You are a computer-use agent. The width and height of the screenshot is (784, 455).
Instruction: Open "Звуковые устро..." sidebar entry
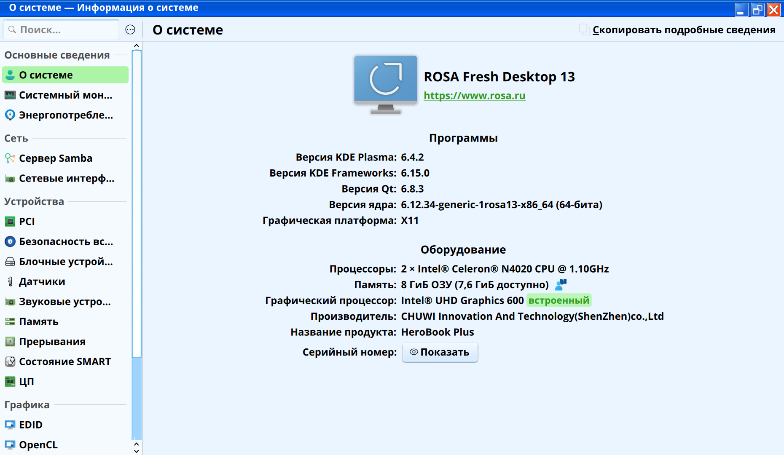(x=65, y=302)
